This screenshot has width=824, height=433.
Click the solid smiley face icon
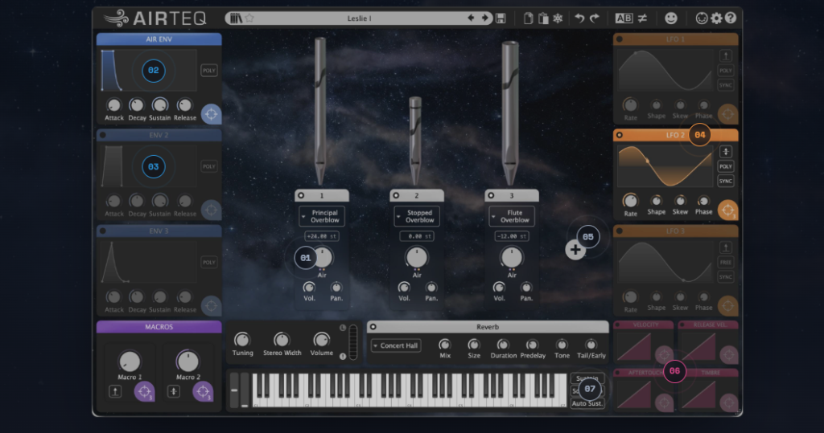click(x=671, y=18)
